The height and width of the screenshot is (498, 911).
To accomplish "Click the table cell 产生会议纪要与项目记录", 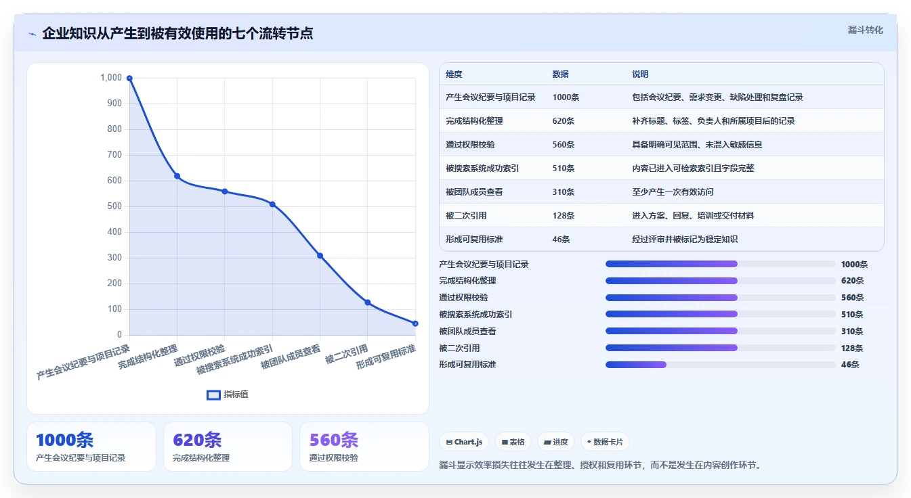I will point(490,97).
